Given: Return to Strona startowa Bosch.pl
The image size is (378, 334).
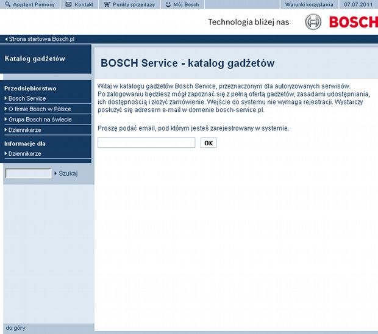Looking at the screenshot, I should tap(40, 39).
